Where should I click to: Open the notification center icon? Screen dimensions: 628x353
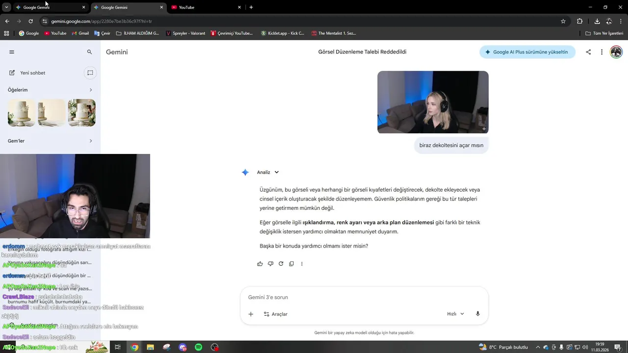click(619, 347)
